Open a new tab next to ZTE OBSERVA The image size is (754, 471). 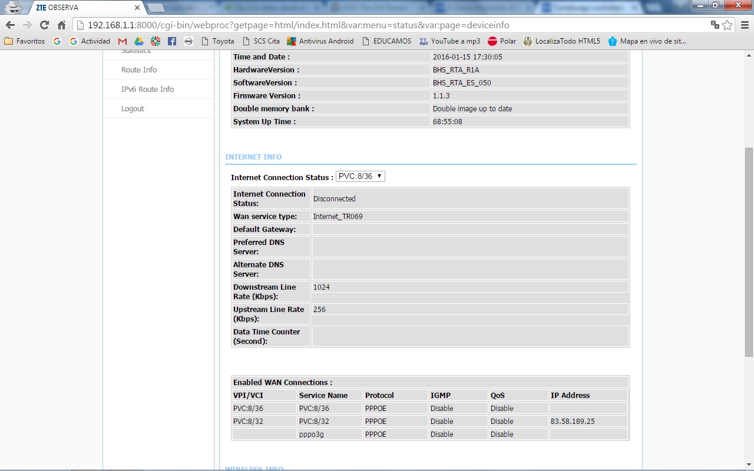click(x=156, y=8)
